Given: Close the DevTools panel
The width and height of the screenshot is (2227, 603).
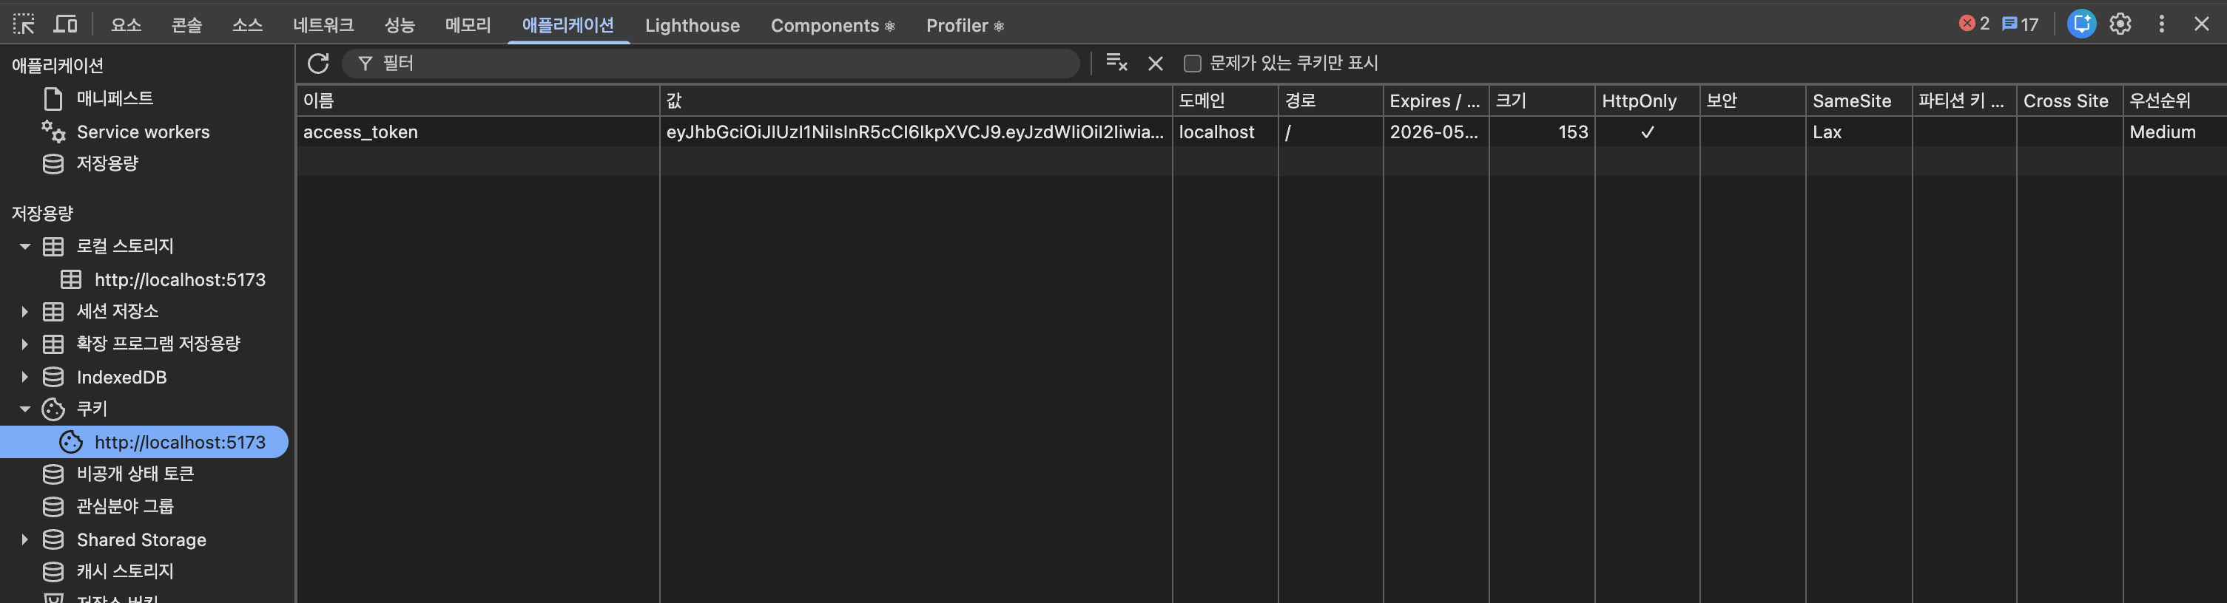Looking at the screenshot, I should coord(2201,24).
